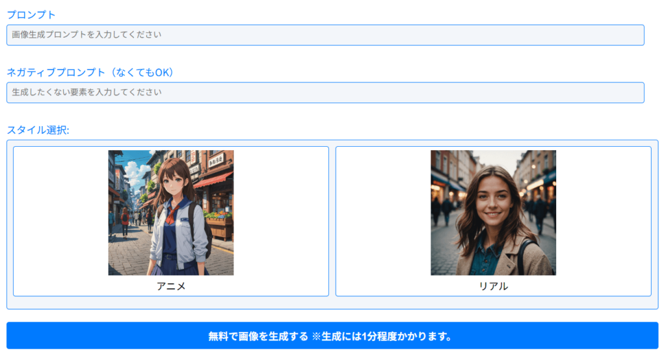Image resolution: width=666 pixels, height=354 pixels.
Task: Click the smiling woman's face in the photo
Action: tap(493, 198)
